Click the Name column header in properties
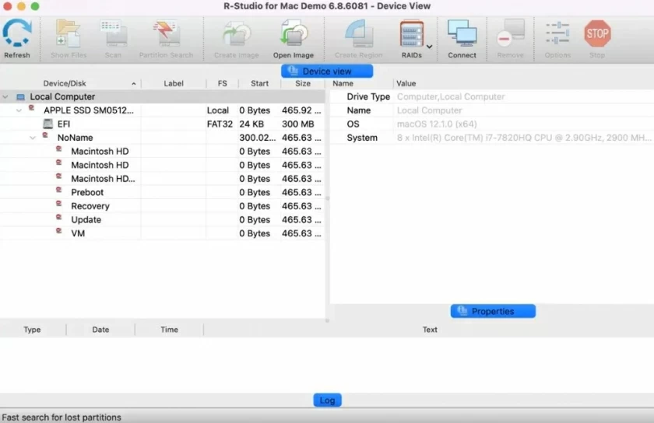 tap(343, 83)
